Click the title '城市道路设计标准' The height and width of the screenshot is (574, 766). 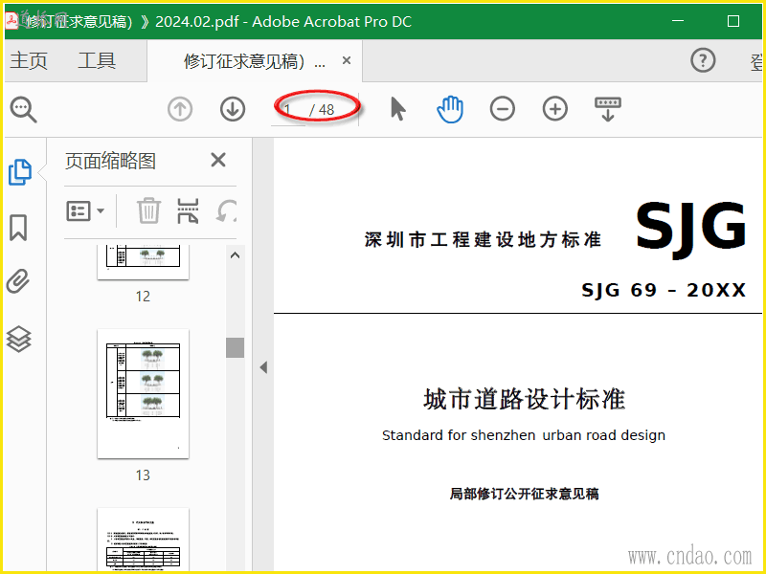click(524, 399)
